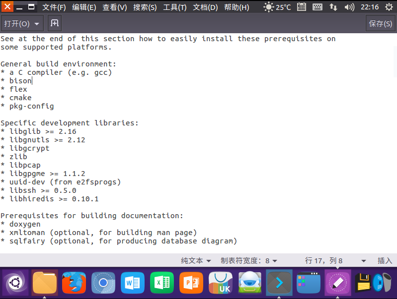
Task: Click the clock showing 22:16
Action: point(370,7)
